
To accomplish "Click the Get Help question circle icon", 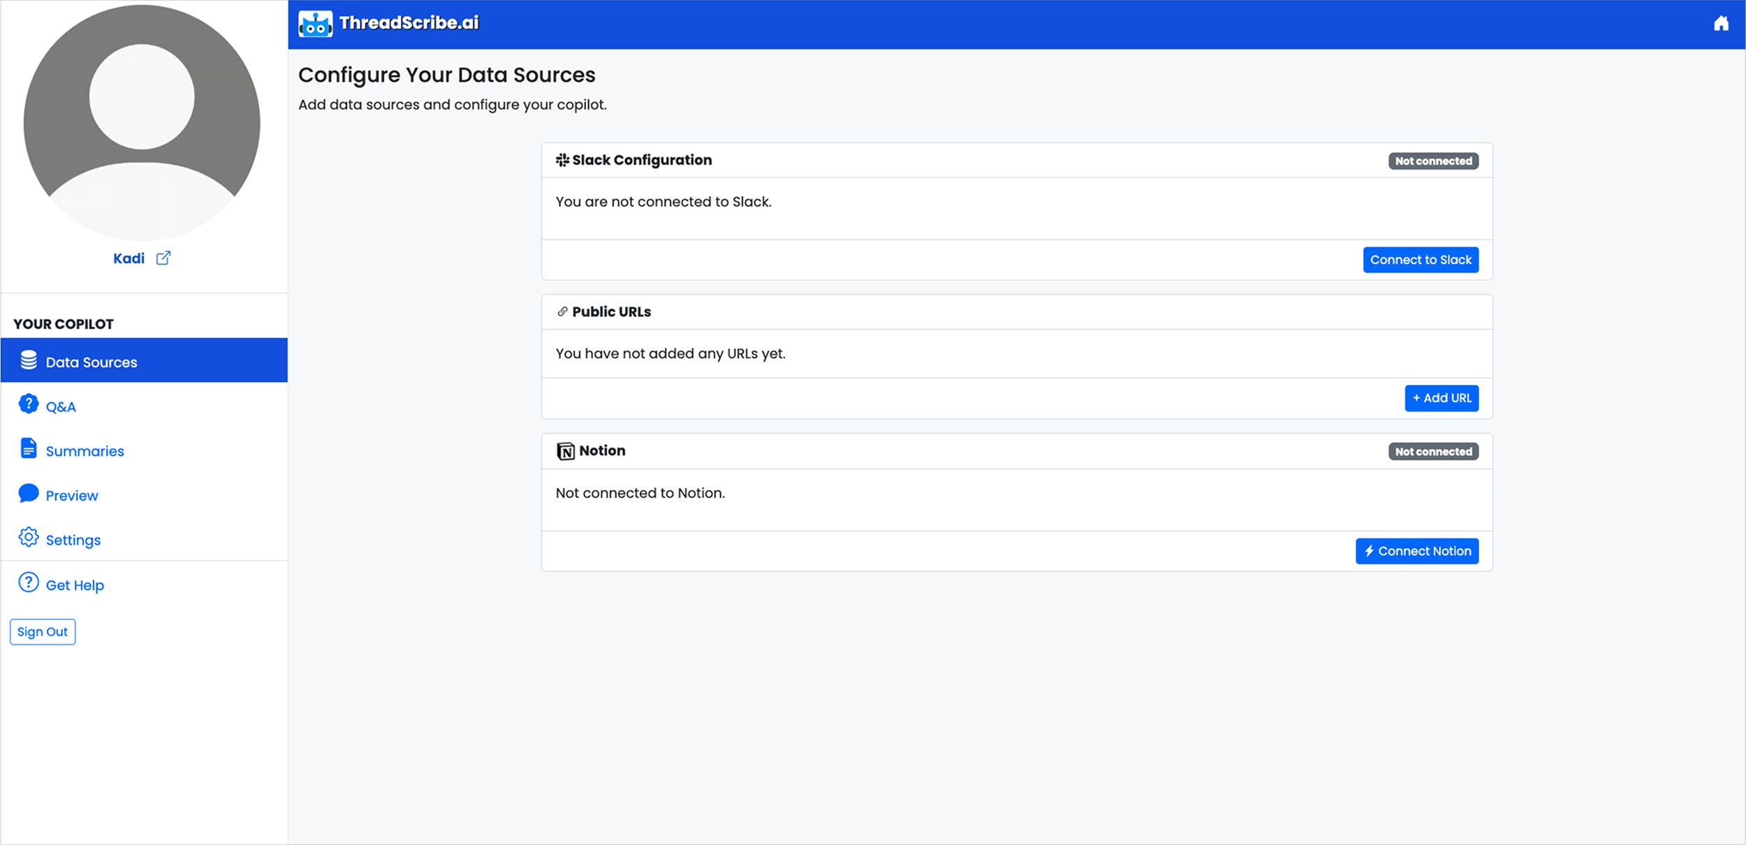I will pos(29,582).
